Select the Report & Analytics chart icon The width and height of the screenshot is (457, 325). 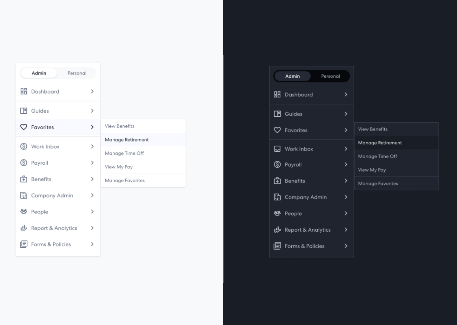coord(23,228)
